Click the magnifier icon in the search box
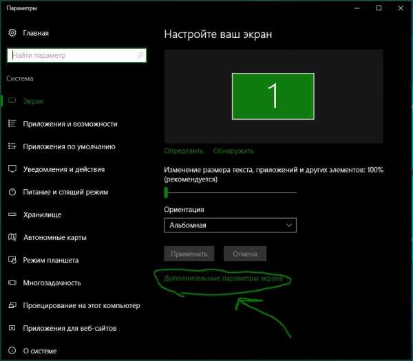This screenshot has width=413, height=361. click(x=140, y=55)
